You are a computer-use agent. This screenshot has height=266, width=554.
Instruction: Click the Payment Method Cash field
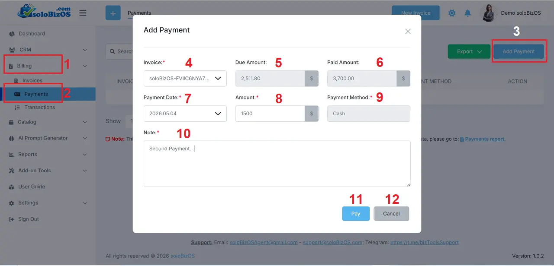pos(369,114)
